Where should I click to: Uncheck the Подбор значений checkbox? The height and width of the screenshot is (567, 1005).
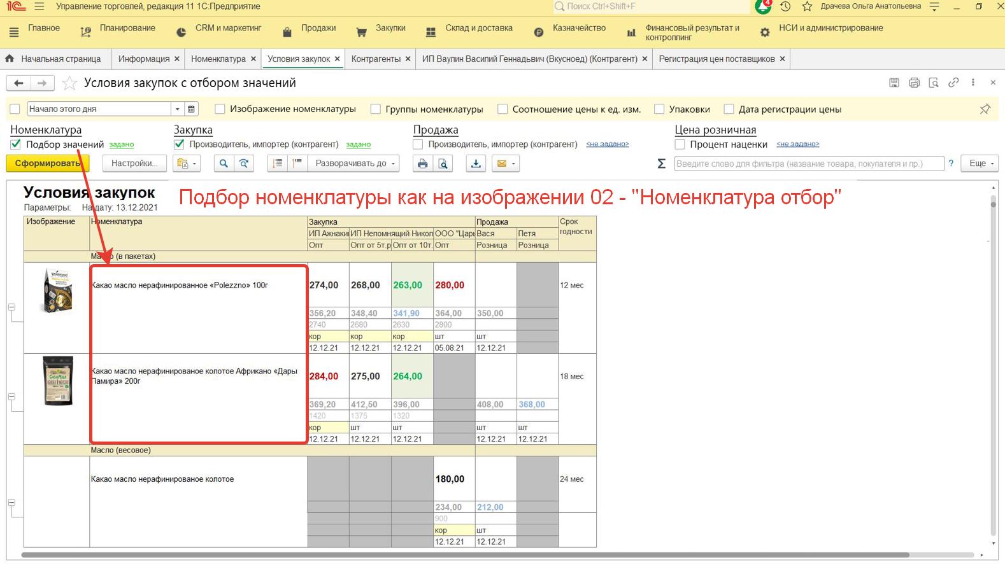point(16,144)
